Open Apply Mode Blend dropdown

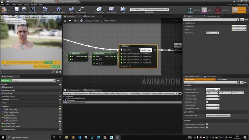pyautogui.click(x=212, y=33)
